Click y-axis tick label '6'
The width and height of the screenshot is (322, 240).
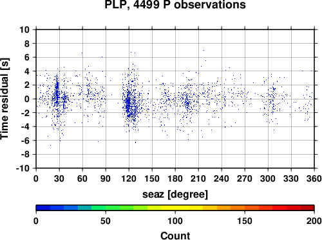pos(26,57)
